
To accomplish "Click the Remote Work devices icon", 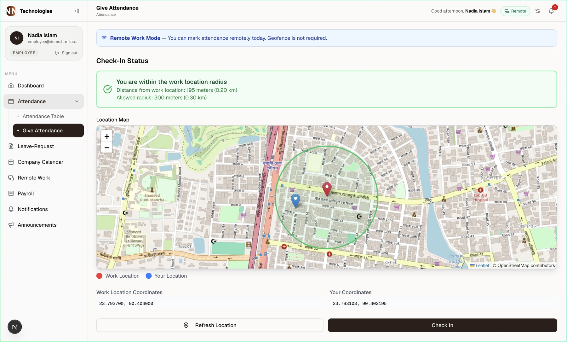I will (x=11, y=178).
